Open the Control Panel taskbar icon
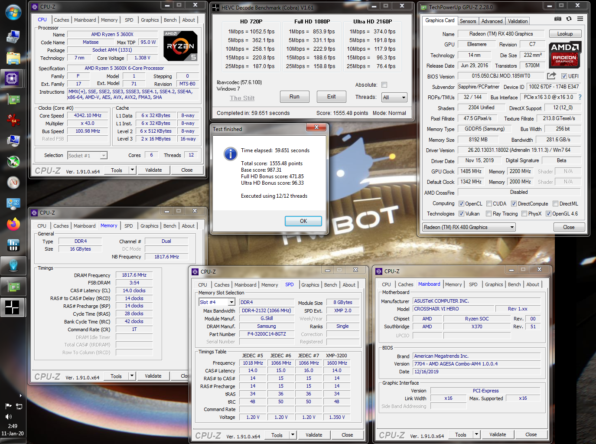This screenshot has height=444, width=596. 13,203
